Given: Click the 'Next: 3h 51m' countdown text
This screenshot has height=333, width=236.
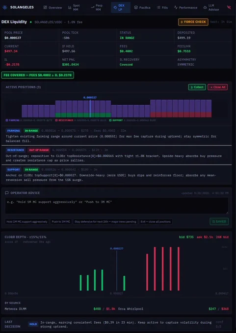Looking at the screenshot, I should (x=221, y=22).
